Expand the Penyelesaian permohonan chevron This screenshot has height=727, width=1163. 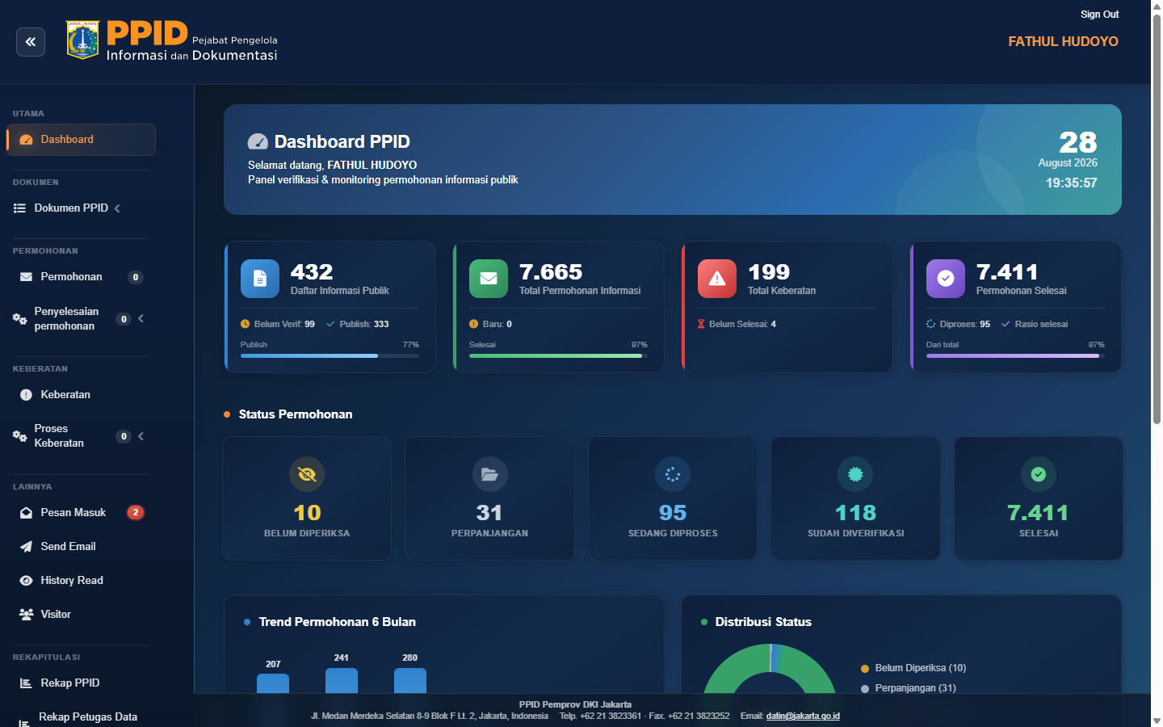(141, 318)
